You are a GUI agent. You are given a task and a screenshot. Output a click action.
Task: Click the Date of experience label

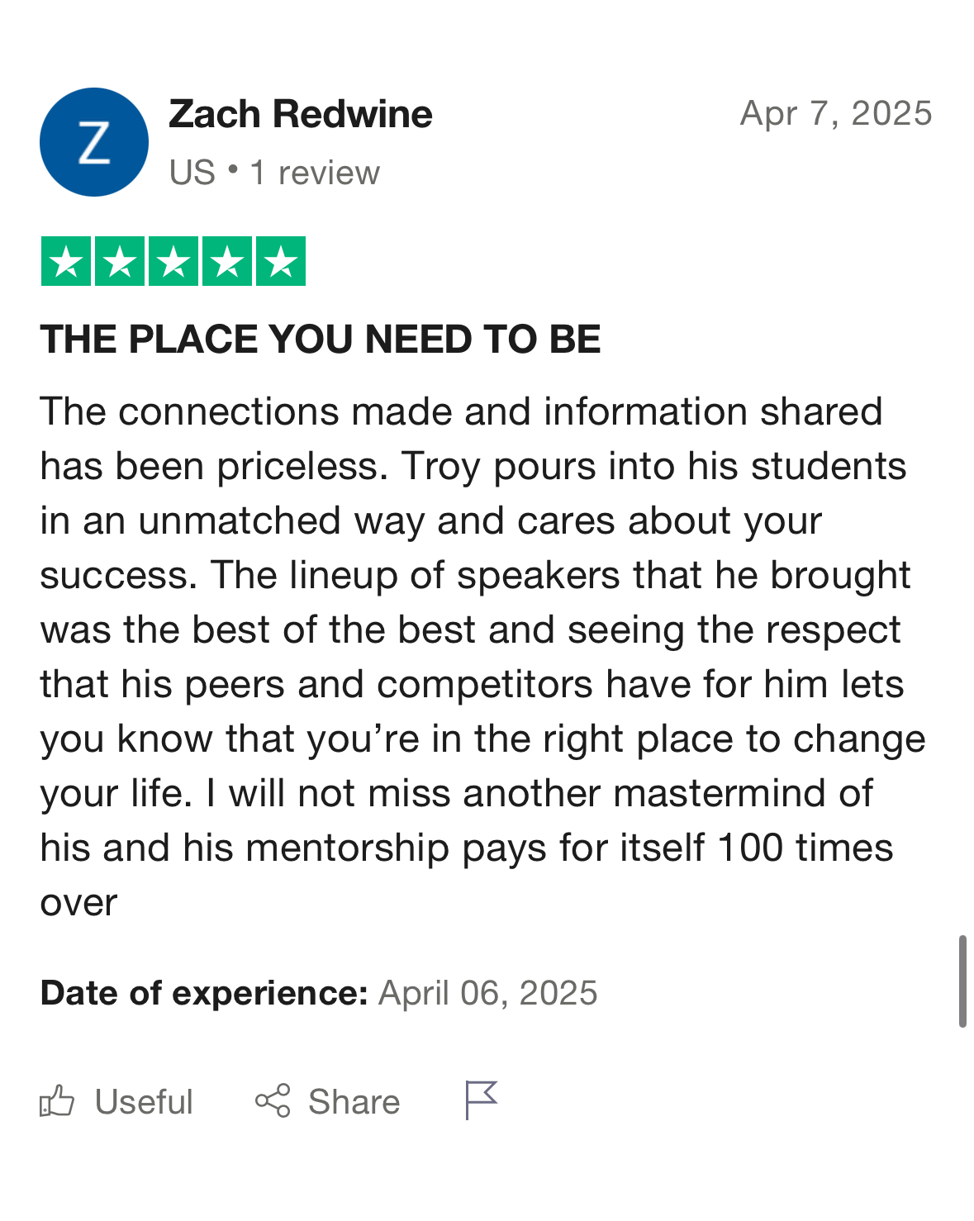pyautogui.click(x=204, y=993)
